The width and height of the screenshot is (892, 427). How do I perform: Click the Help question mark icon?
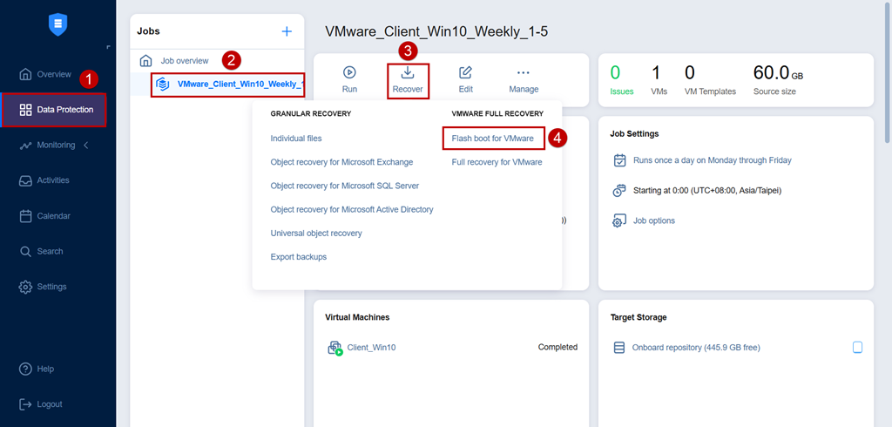click(x=25, y=369)
